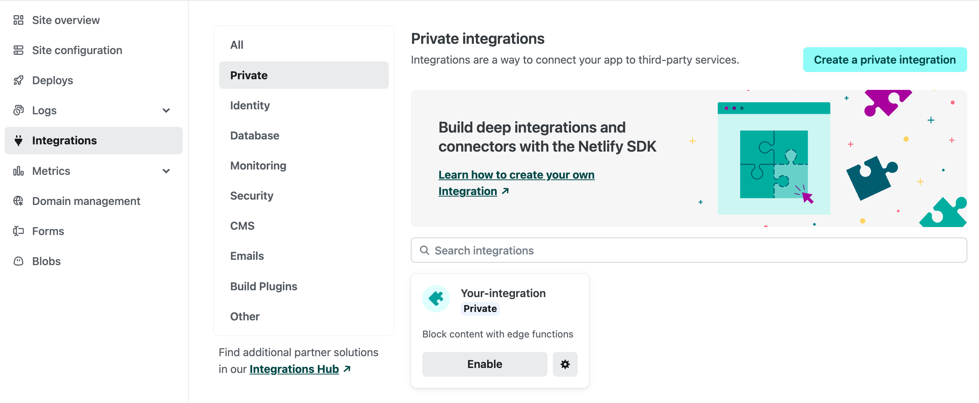Open Your-integration settings gear
The height and width of the screenshot is (403, 979).
pyautogui.click(x=565, y=364)
